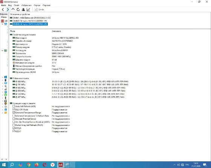Collapse the Computer node in the sidebar tree
This screenshot has width=211, height=168.
click(x=2, y=24)
